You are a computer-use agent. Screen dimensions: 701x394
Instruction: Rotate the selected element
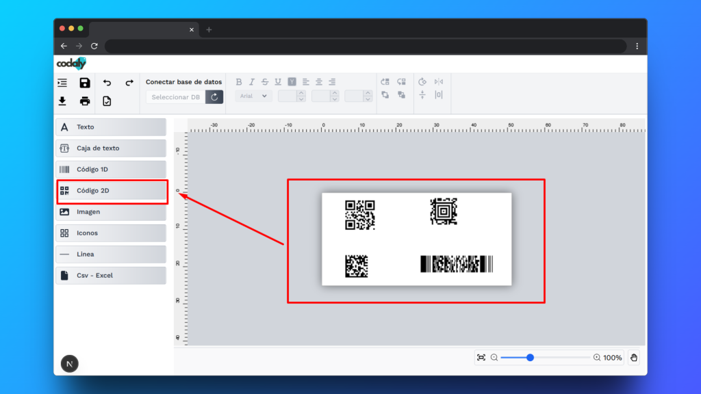click(x=422, y=82)
